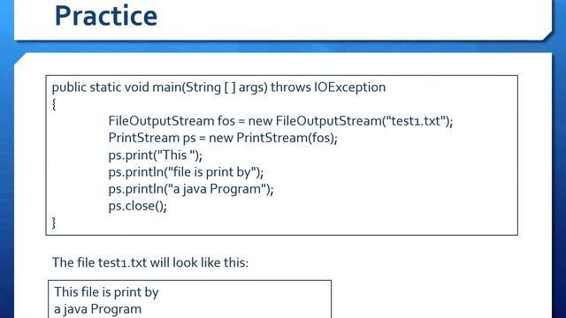The height and width of the screenshot is (318, 566).
Task: Click the Practice slide title
Action: point(106,16)
